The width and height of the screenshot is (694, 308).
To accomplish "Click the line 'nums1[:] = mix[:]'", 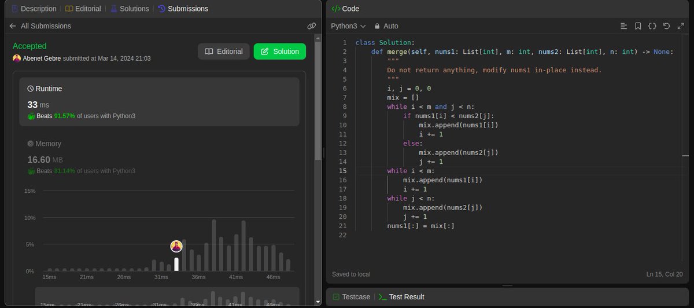I will coord(420,226).
